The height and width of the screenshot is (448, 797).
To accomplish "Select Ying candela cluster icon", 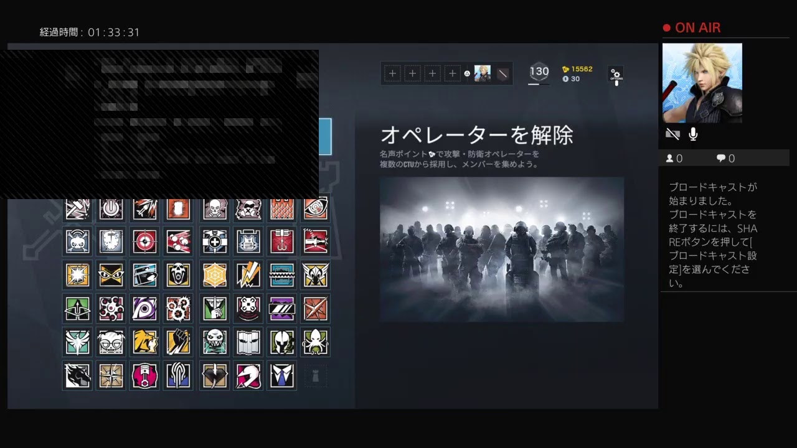I will click(178, 309).
